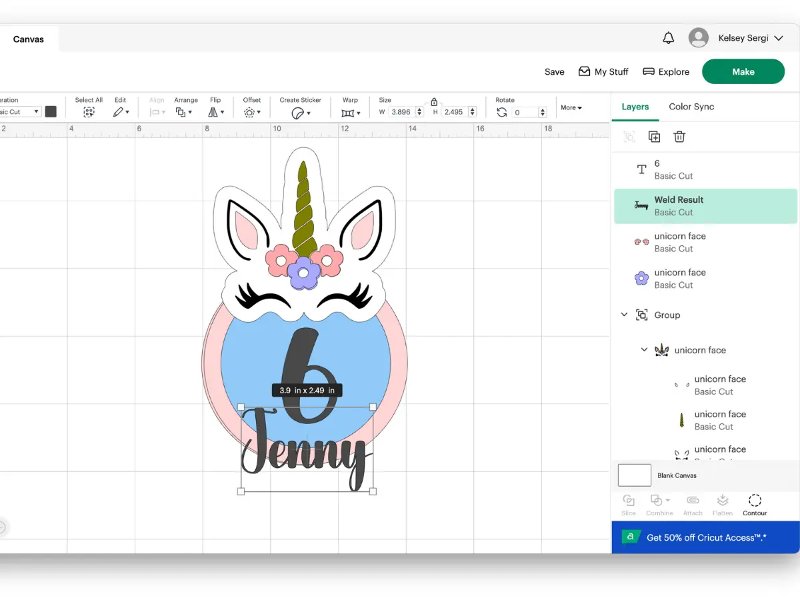Open the Combine options arrow

(668, 500)
